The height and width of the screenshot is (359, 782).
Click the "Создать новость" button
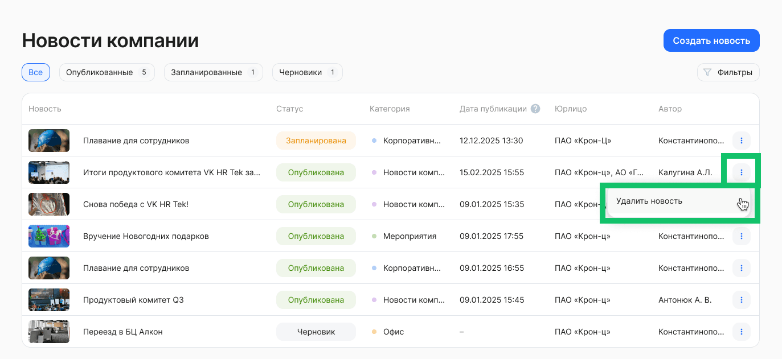point(711,40)
